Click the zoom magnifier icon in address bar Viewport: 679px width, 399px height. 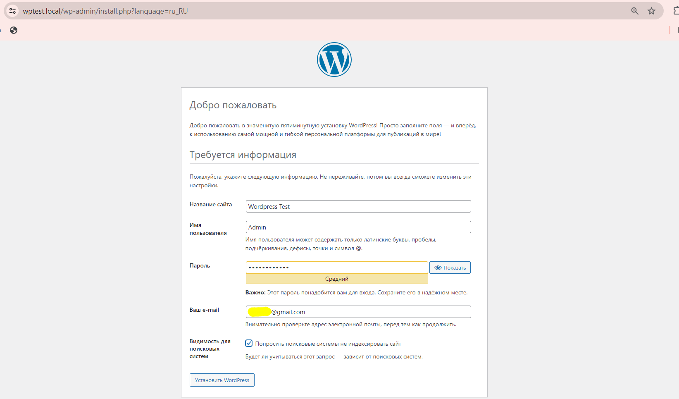tap(635, 11)
